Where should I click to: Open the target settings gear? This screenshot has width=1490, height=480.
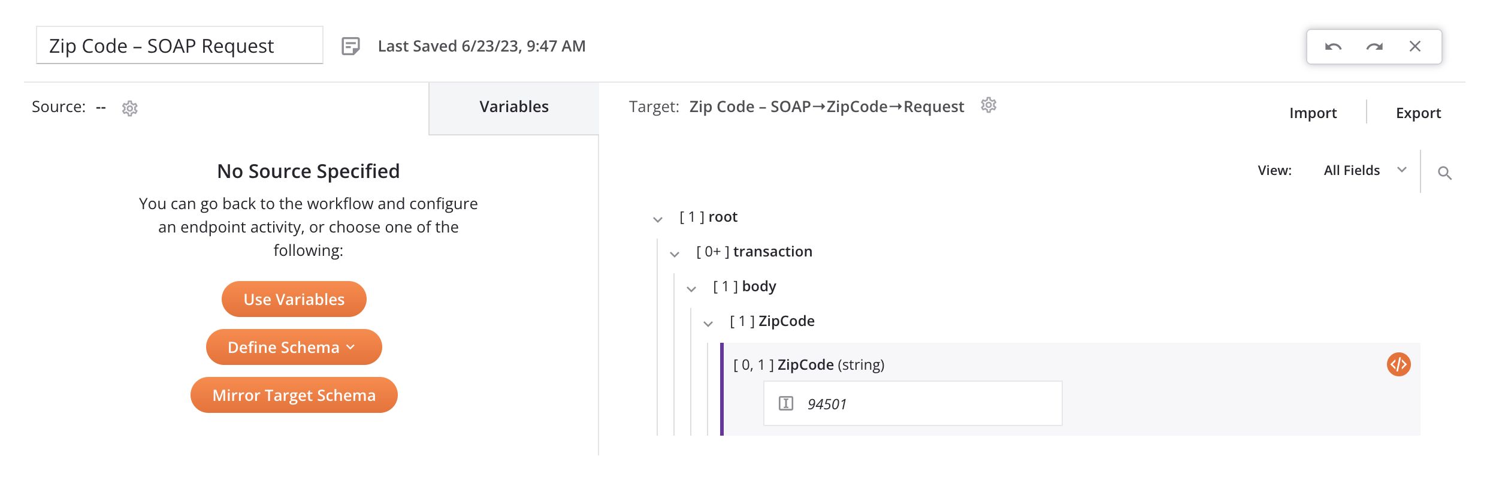(x=989, y=105)
